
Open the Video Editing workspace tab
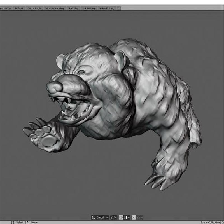click(x=106, y=8)
